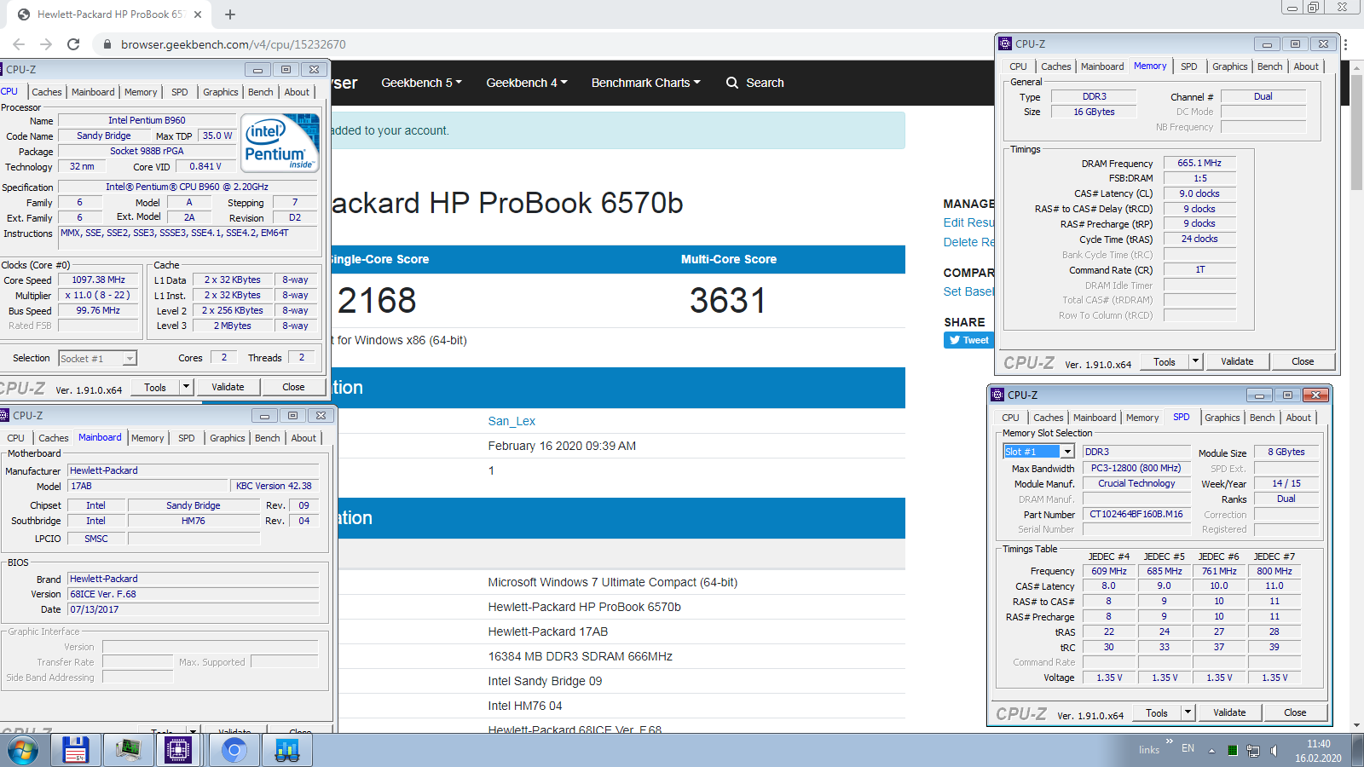Screen dimensions: 1364x767
Task: Open the Windows Start menu
Action: (x=23, y=750)
